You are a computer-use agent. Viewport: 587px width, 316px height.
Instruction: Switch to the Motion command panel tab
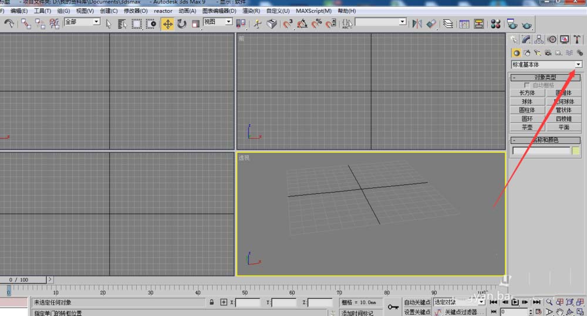click(552, 39)
